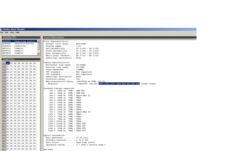Click the Raw Data row header 70
241x151 pixels.
point(4,103)
